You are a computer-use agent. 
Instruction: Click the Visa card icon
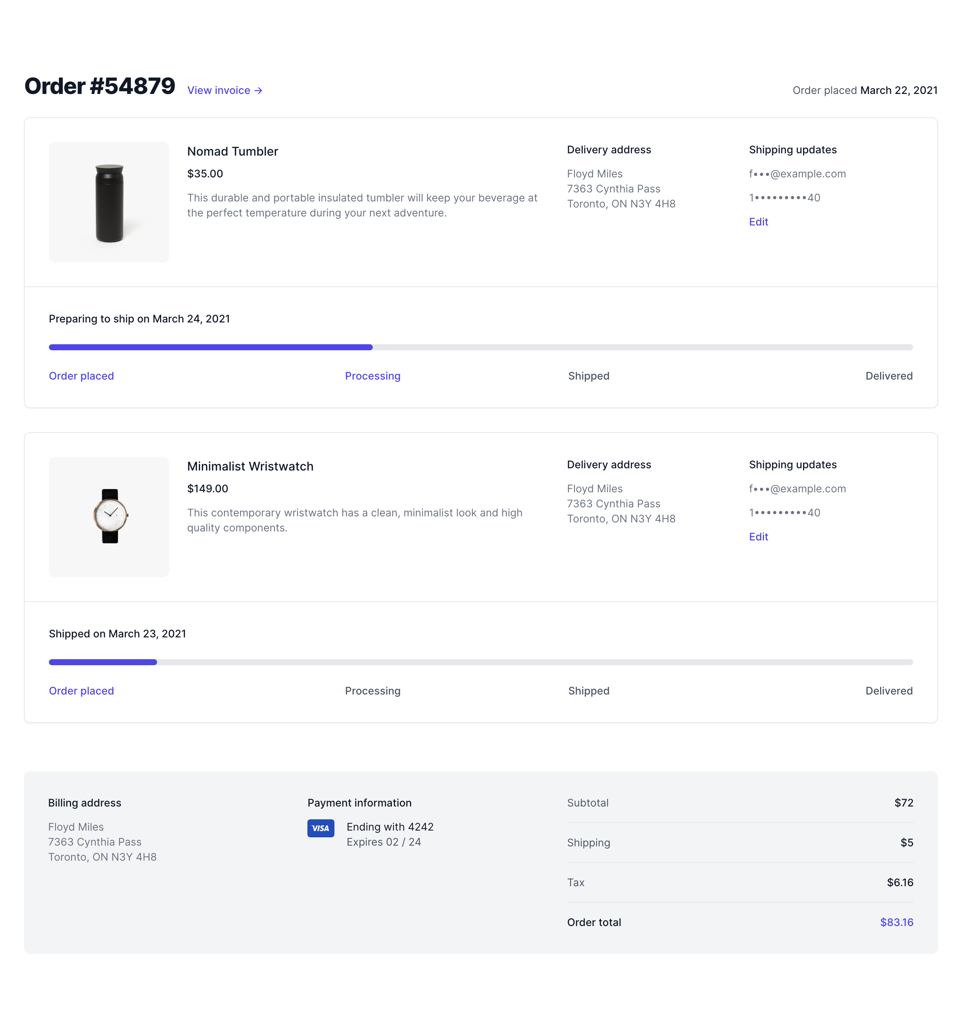(321, 828)
